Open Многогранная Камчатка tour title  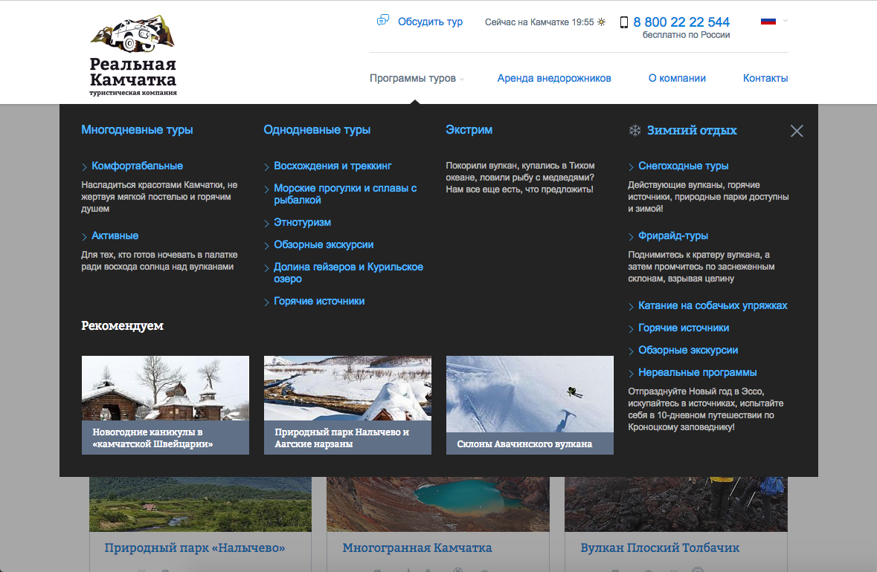click(417, 548)
